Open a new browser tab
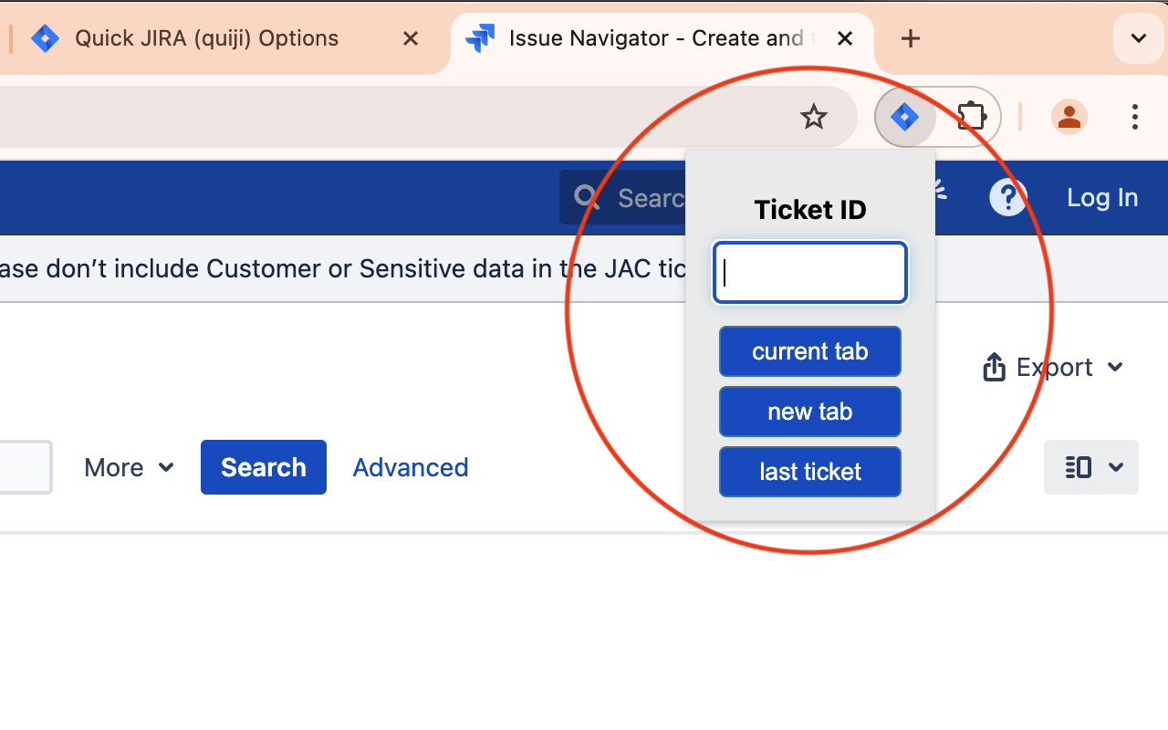 tap(910, 38)
